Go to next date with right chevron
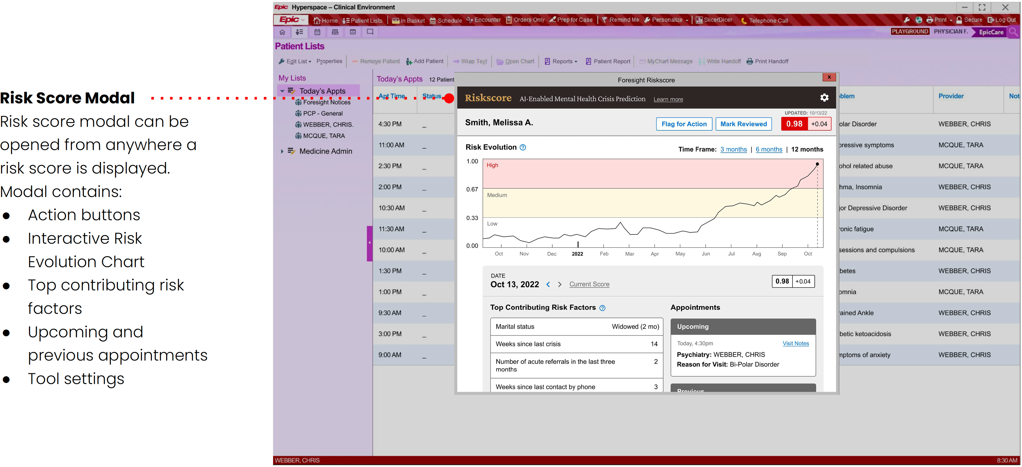This screenshot has height=467, width=1022. tap(559, 285)
